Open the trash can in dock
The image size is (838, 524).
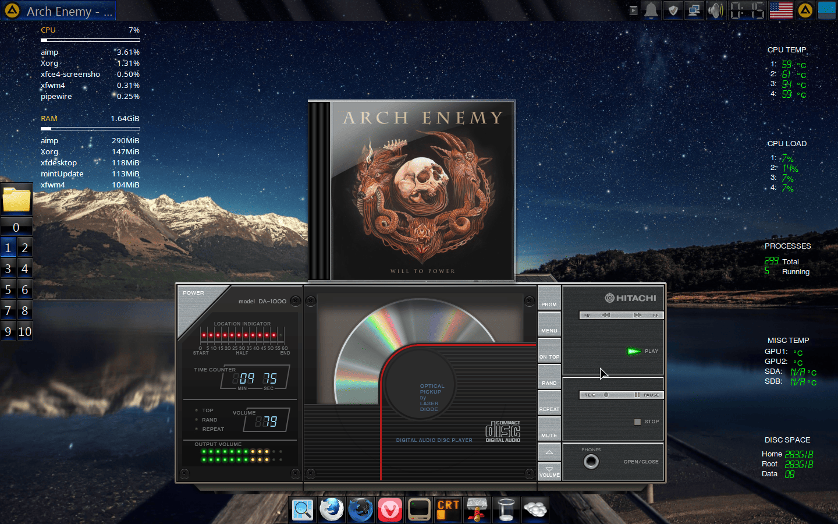[506, 510]
